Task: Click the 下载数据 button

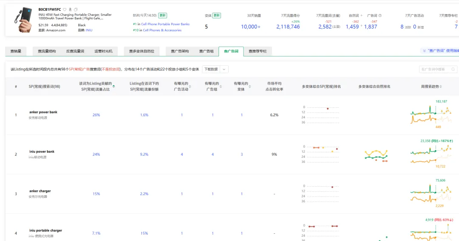Action: click(211, 69)
